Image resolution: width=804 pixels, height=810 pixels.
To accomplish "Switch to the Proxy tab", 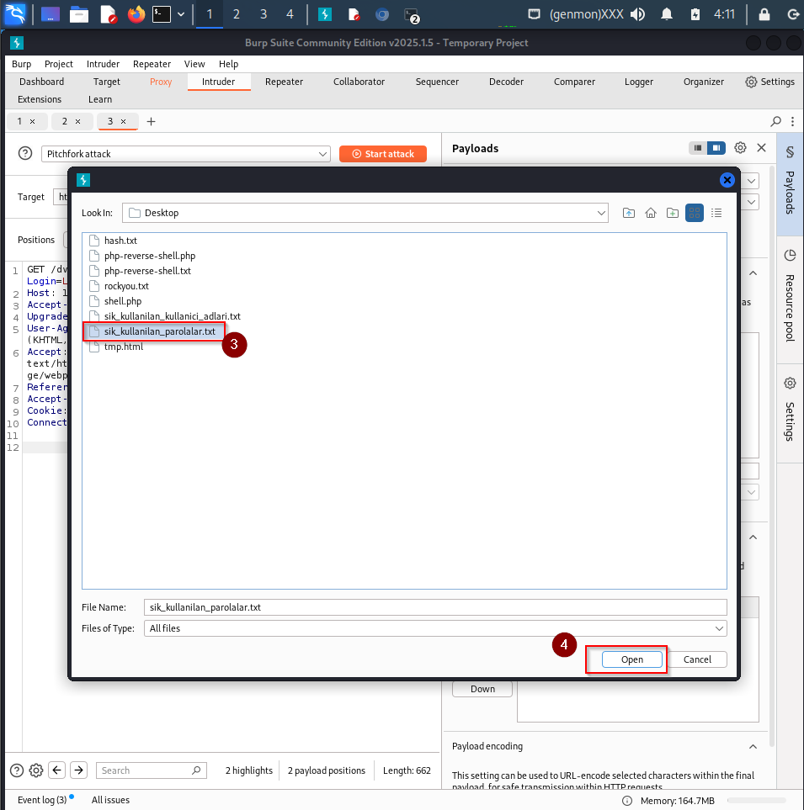I will tap(161, 82).
